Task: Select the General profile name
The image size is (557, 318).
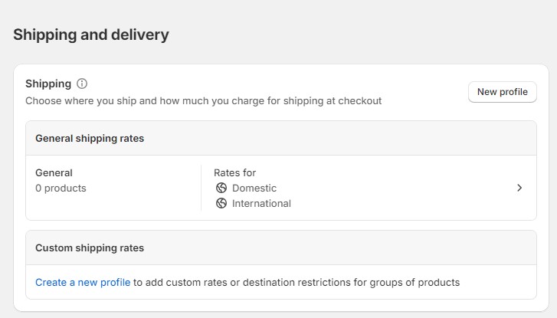Action: 54,172
